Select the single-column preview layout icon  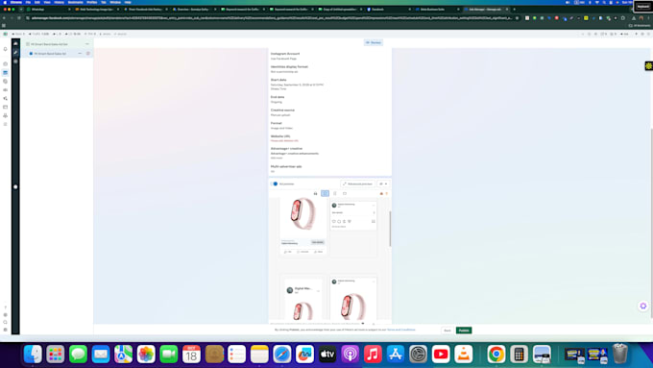[335, 193]
